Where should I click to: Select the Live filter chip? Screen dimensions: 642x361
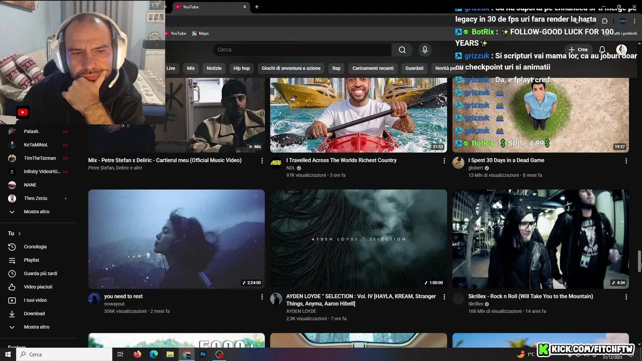coord(171,68)
